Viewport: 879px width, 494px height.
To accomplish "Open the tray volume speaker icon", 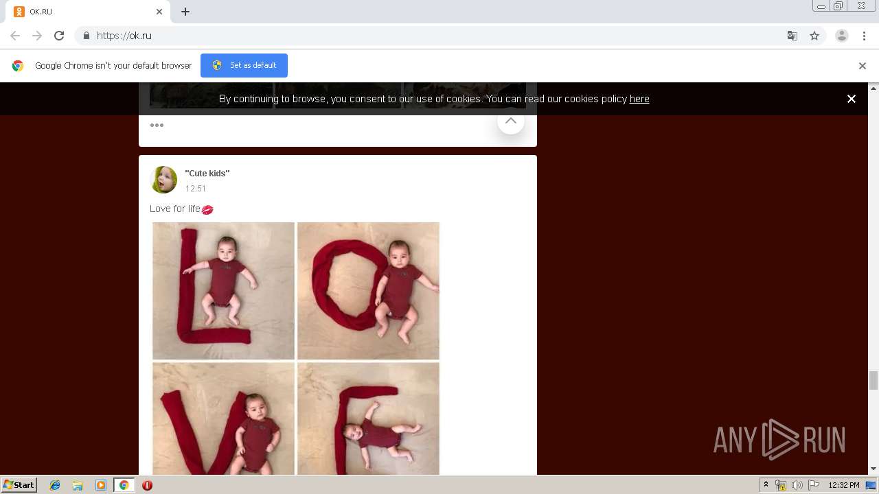I will pyautogui.click(x=797, y=485).
